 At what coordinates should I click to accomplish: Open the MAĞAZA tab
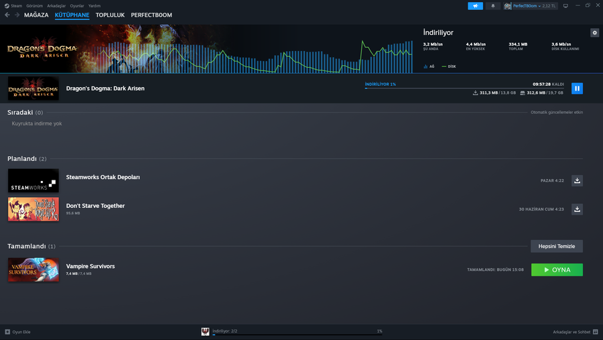pos(36,15)
